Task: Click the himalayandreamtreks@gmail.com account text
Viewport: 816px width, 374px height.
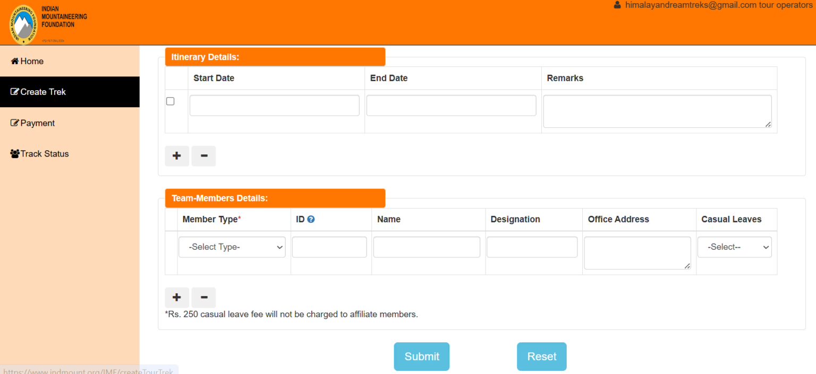Action: (691, 5)
